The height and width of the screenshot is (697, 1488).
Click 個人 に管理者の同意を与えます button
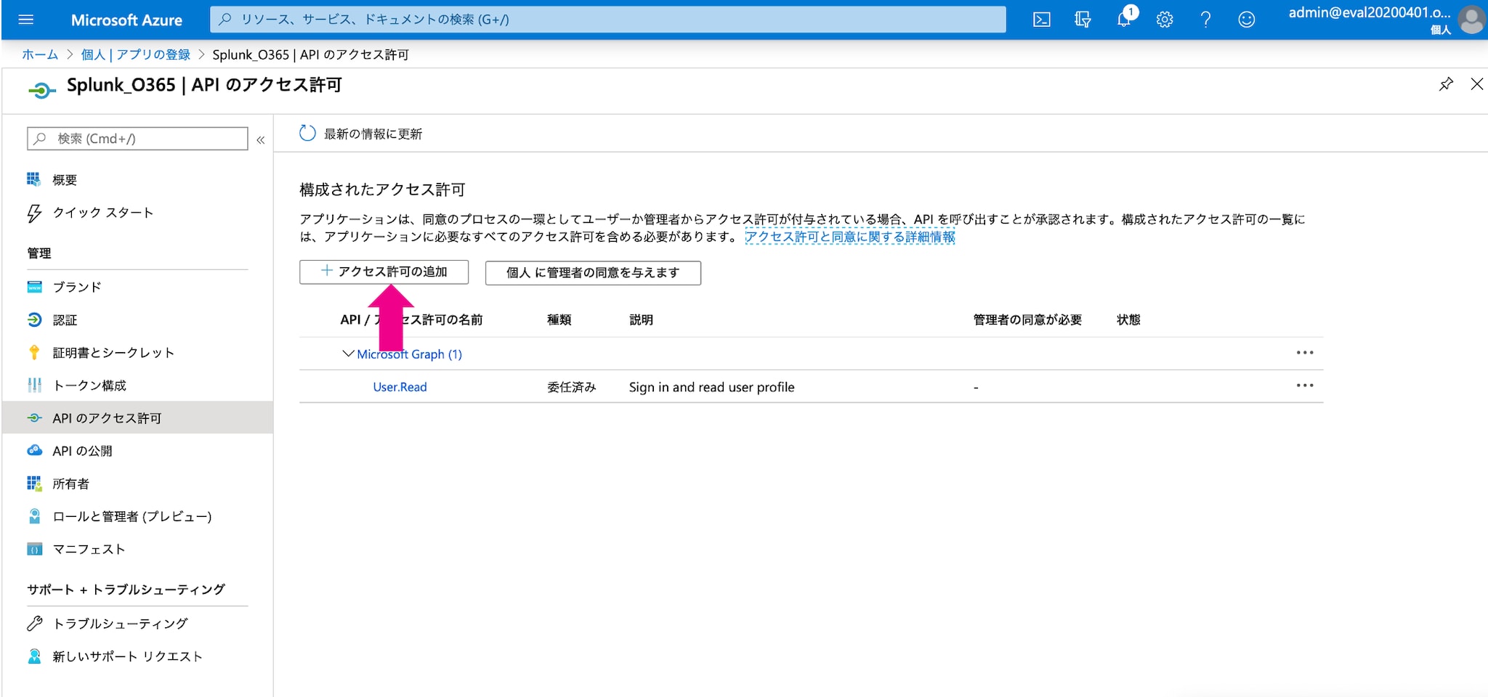(593, 273)
